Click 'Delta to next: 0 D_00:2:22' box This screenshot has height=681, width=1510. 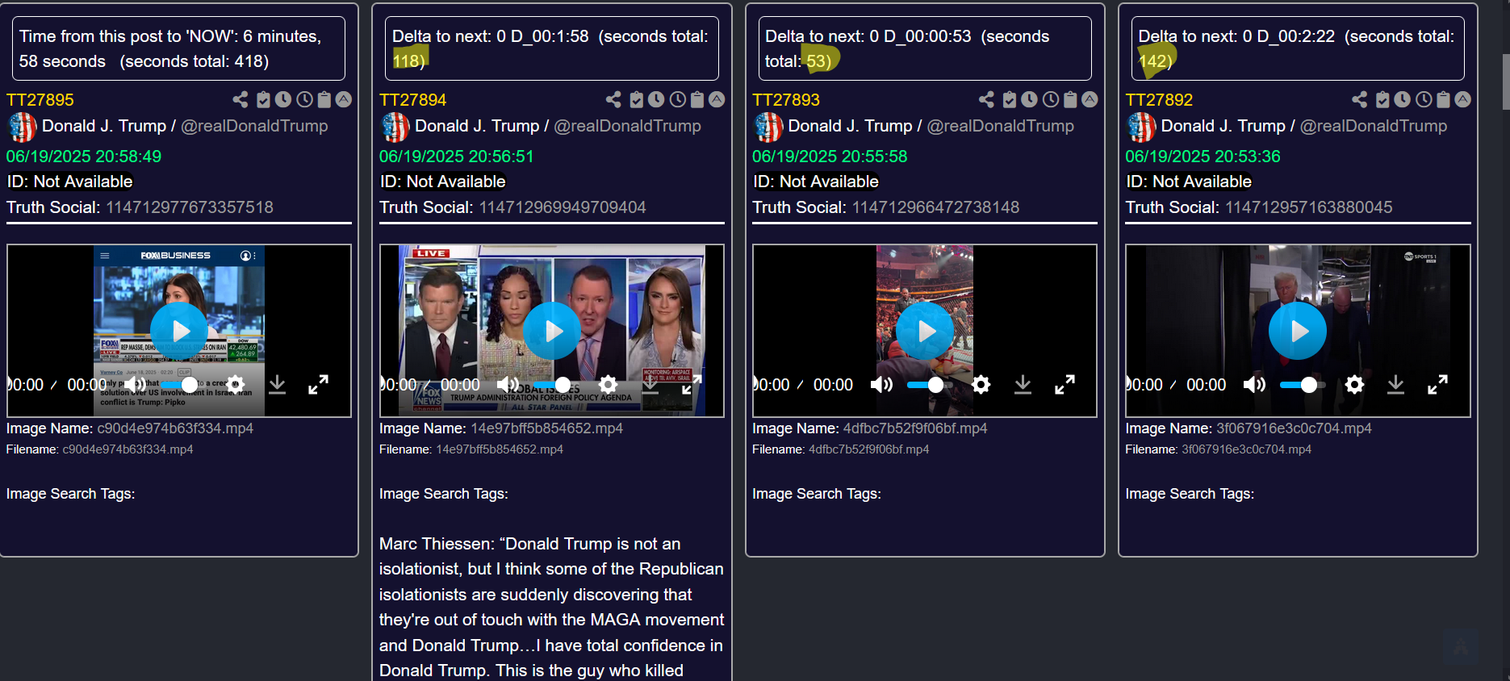click(1298, 48)
